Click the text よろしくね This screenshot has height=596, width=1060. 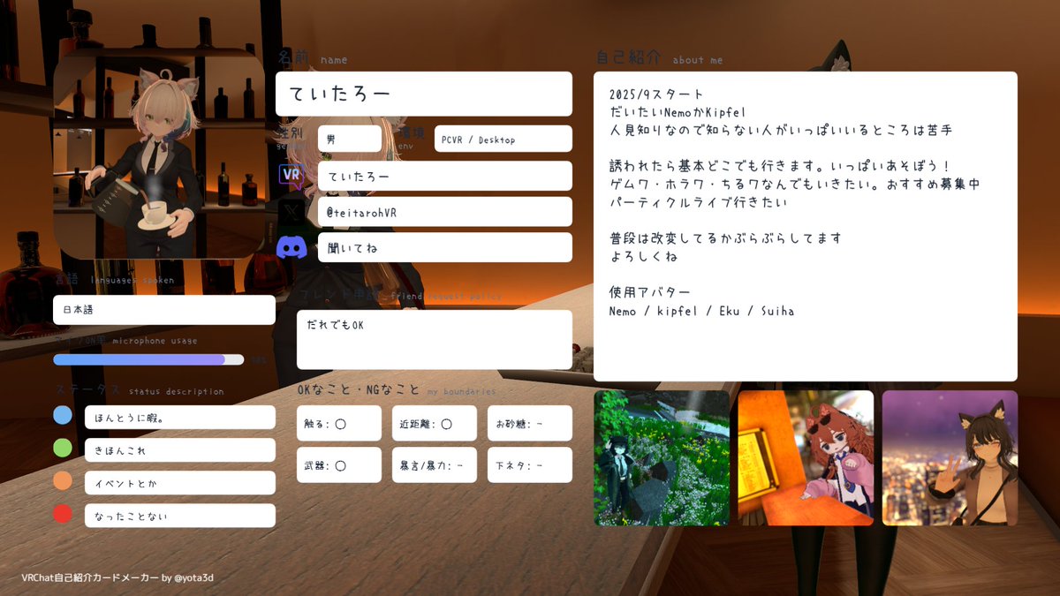(x=643, y=256)
